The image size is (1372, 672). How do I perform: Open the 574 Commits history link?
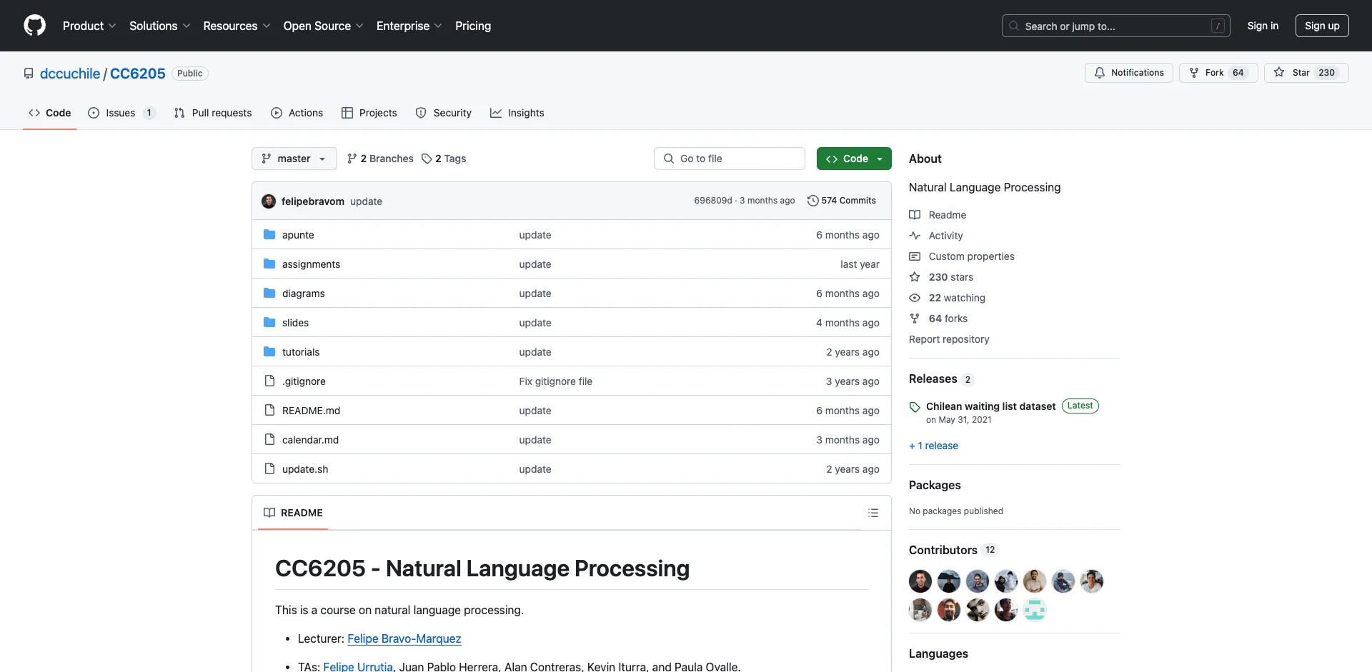841,201
